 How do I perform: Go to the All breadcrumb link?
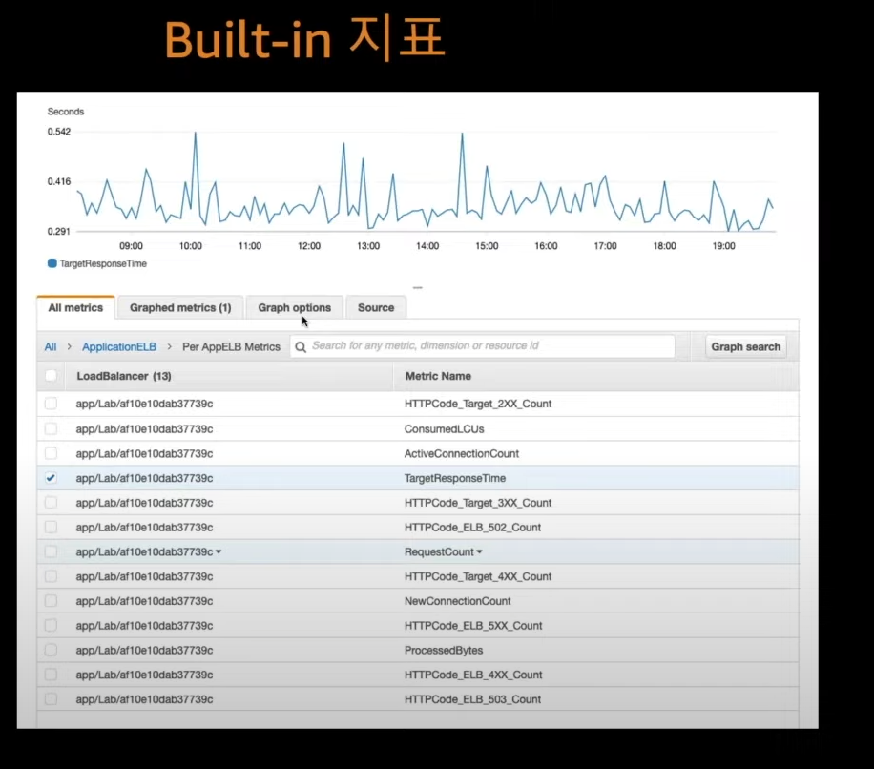click(x=51, y=346)
